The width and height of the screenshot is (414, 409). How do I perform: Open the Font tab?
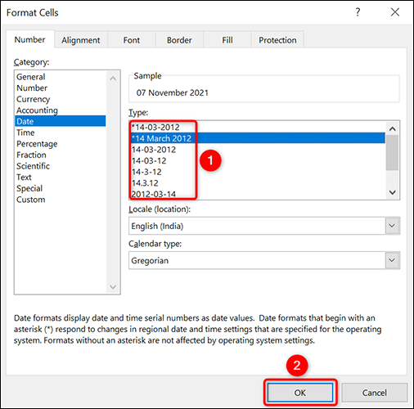pyautogui.click(x=132, y=40)
